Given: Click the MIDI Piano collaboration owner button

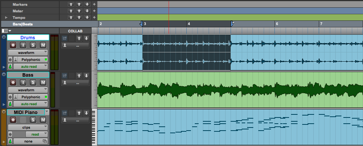Looking at the screenshot, I should click(x=75, y=120).
